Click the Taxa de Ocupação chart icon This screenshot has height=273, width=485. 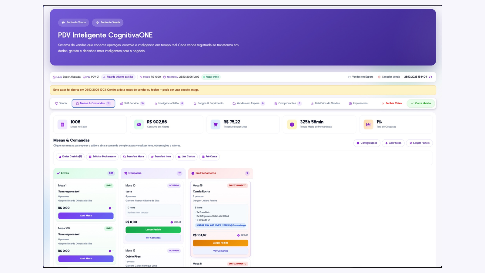coord(368,124)
